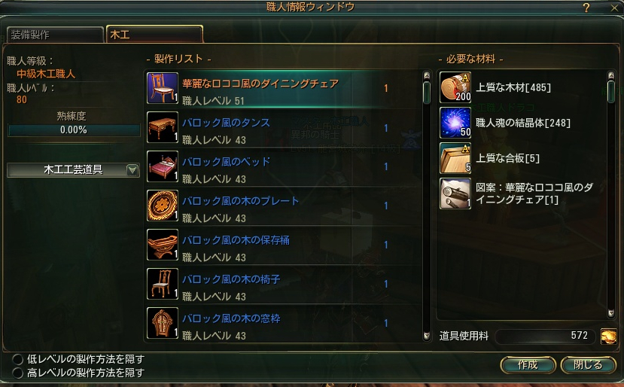Click the materials list scroll up arrow
This screenshot has height=387, width=624.
click(611, 75)
